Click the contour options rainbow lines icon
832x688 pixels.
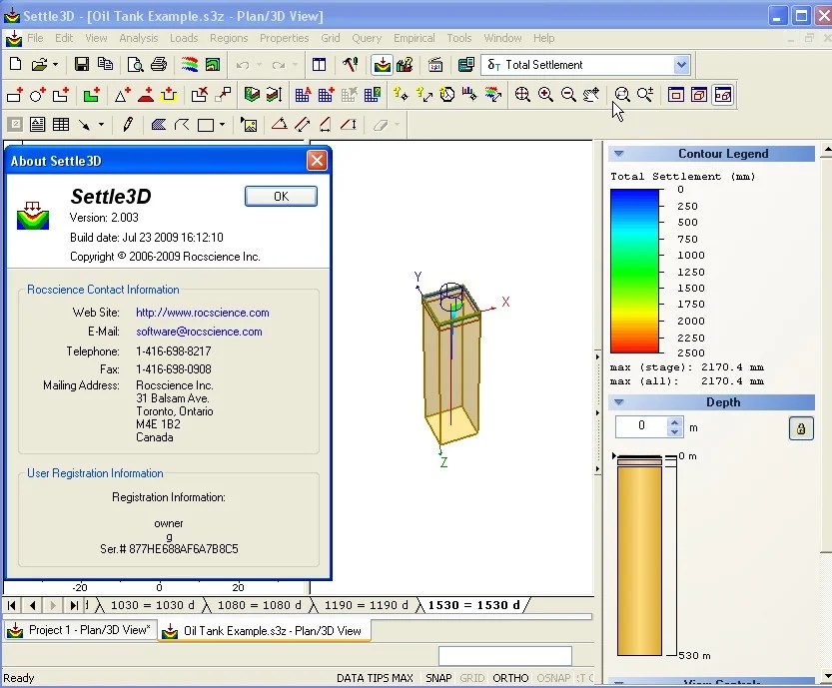[x=190, y=65]
